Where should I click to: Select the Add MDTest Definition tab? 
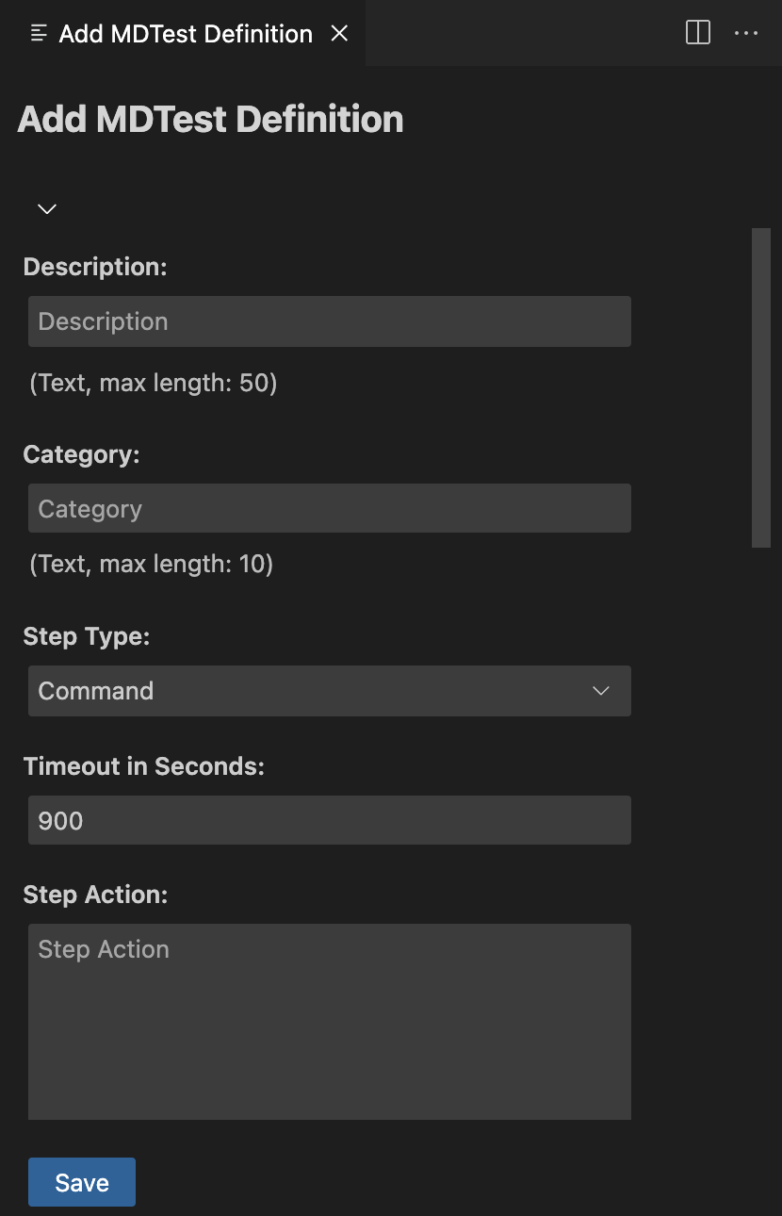(x=186, y=34)
